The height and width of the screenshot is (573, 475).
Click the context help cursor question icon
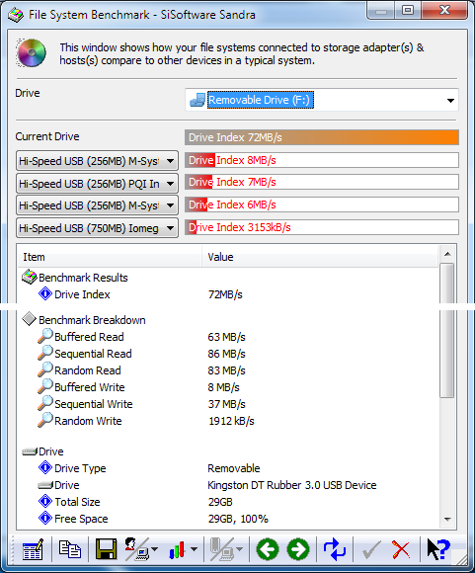438,549
